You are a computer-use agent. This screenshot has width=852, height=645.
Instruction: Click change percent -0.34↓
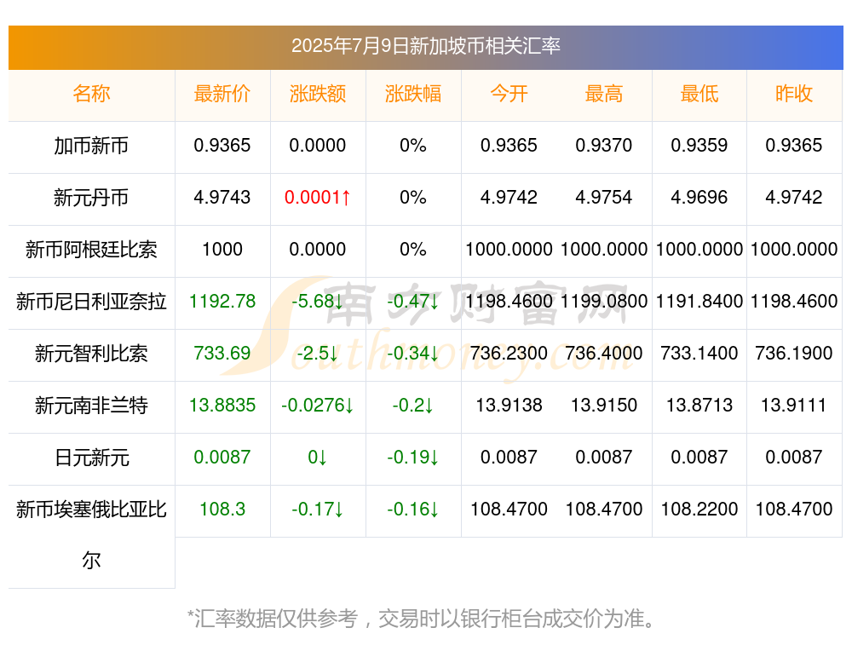413,354
